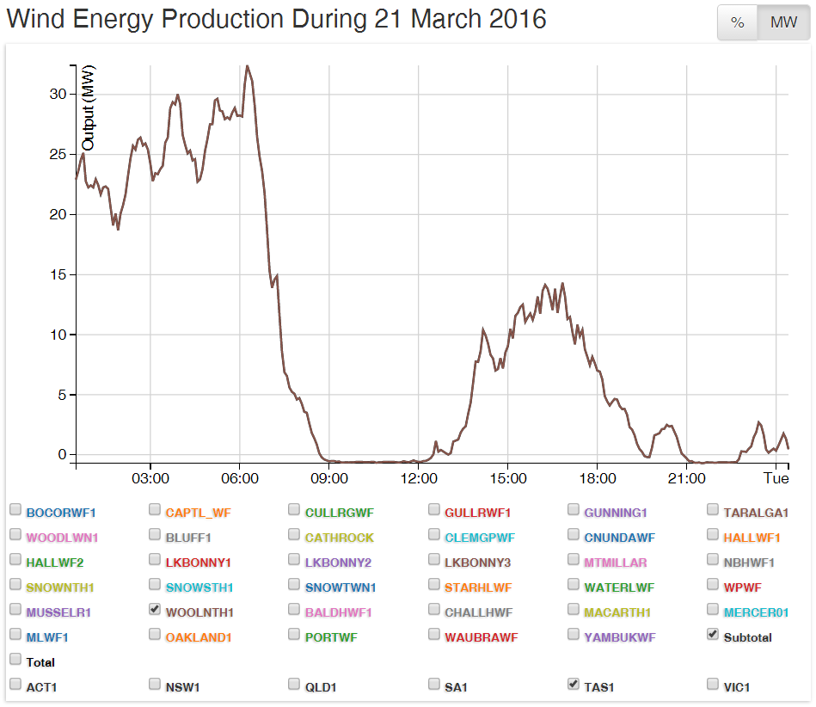The width and height of the screenshot is (816, 707).
Task: Select the MW units button
Action: pos(782,22)
